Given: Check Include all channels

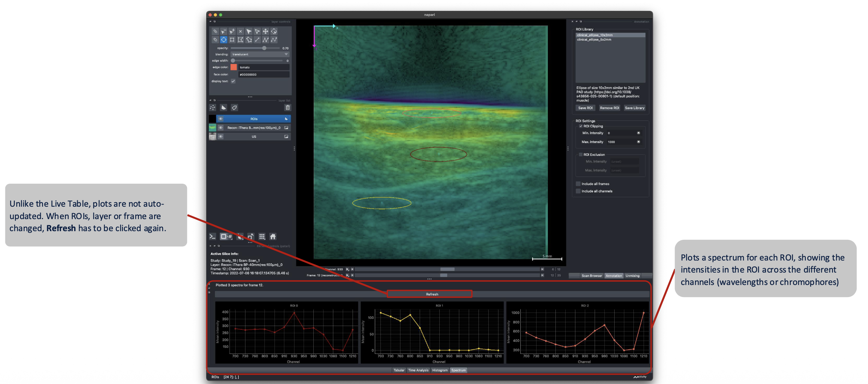Looking at the screenshot, I should [578, 191].
